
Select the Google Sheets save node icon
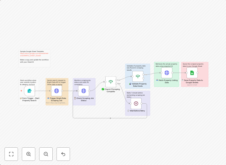click(x=192, y=73)
